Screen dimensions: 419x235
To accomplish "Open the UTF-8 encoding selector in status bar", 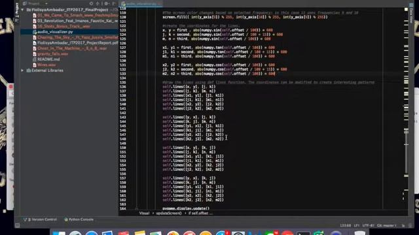I will pos(368,226).
